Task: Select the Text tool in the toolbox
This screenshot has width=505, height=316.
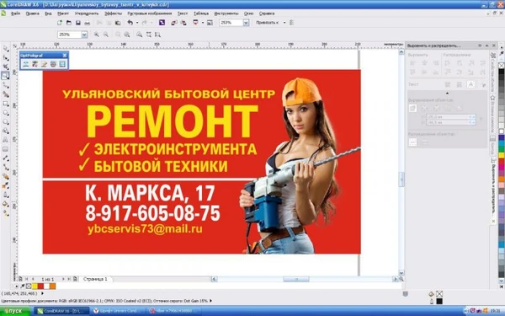Action: (6, 140)
